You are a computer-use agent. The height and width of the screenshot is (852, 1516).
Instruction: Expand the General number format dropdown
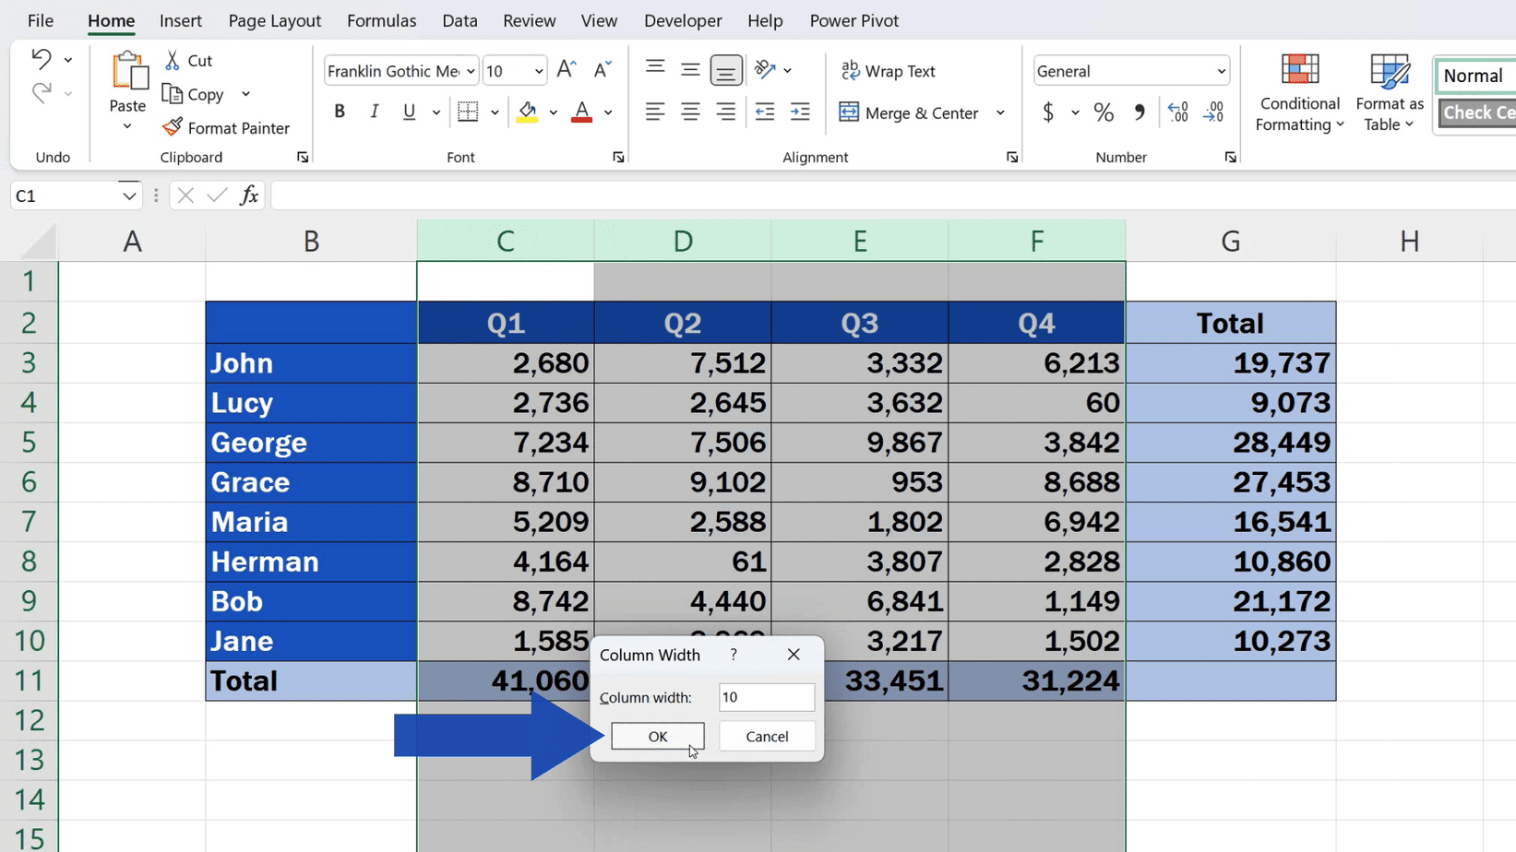(x=1221, y=71)
